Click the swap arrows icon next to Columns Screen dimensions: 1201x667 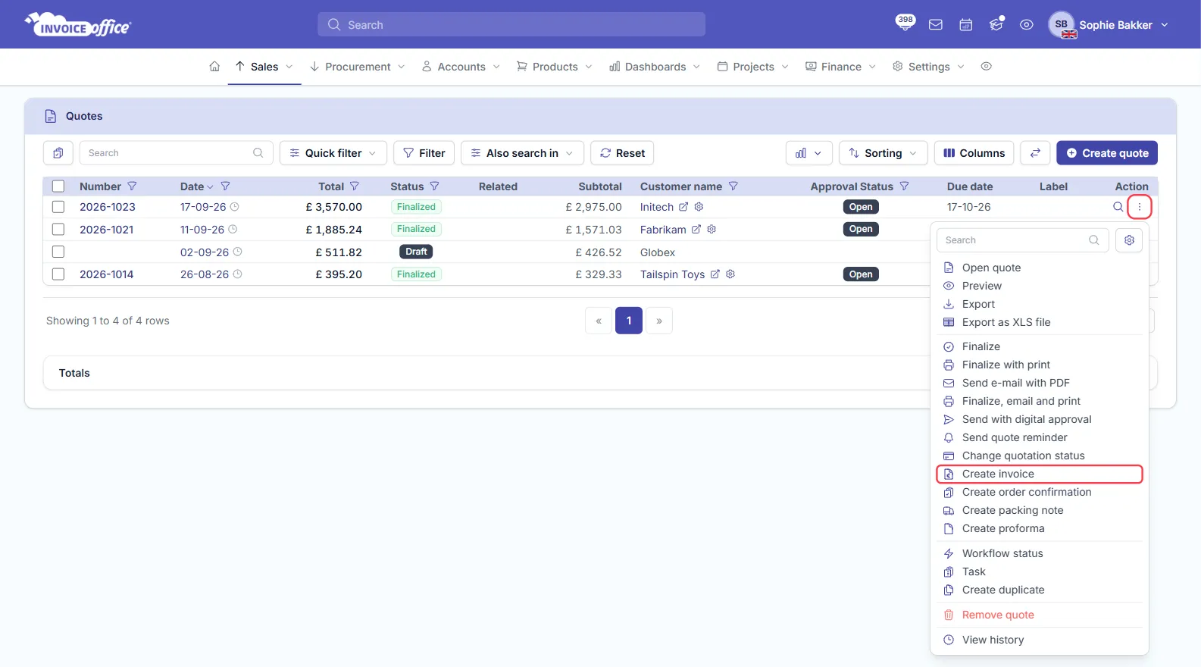[x=1035, y=153]
